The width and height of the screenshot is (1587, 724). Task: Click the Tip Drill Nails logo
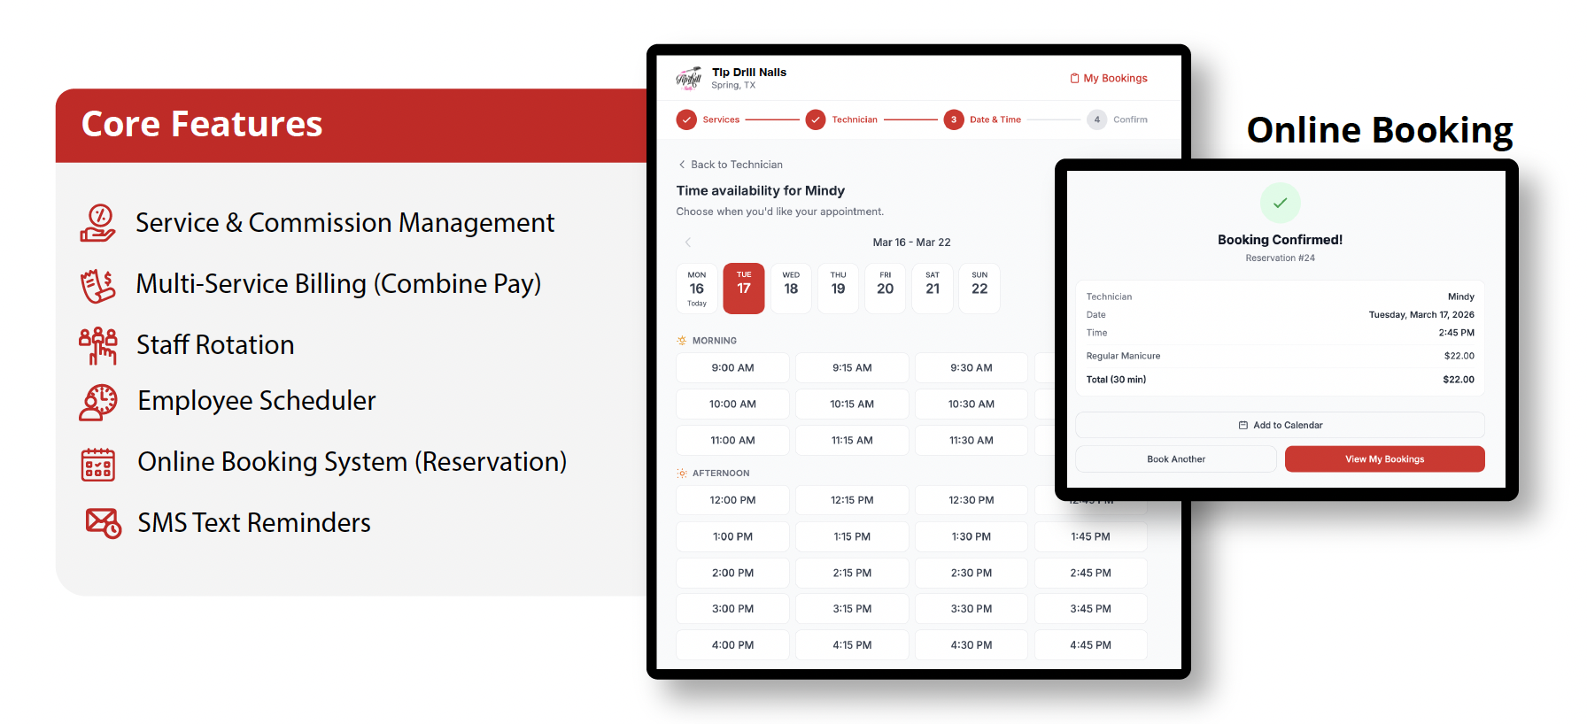[689, 79]
